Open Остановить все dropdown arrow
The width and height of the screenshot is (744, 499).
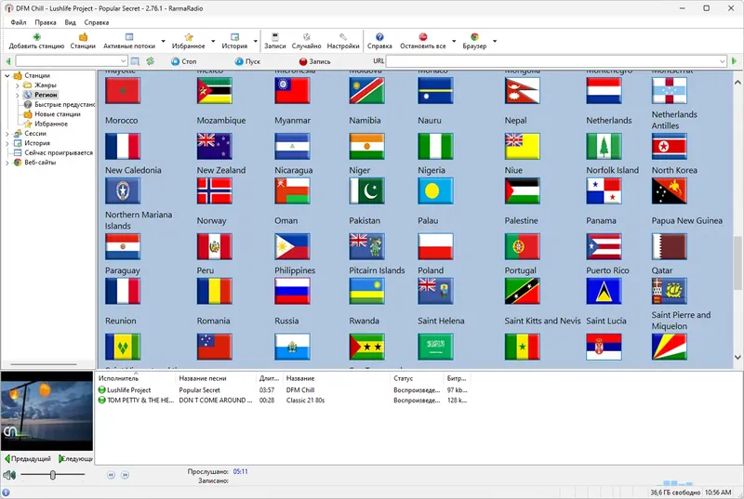[454, 41]
